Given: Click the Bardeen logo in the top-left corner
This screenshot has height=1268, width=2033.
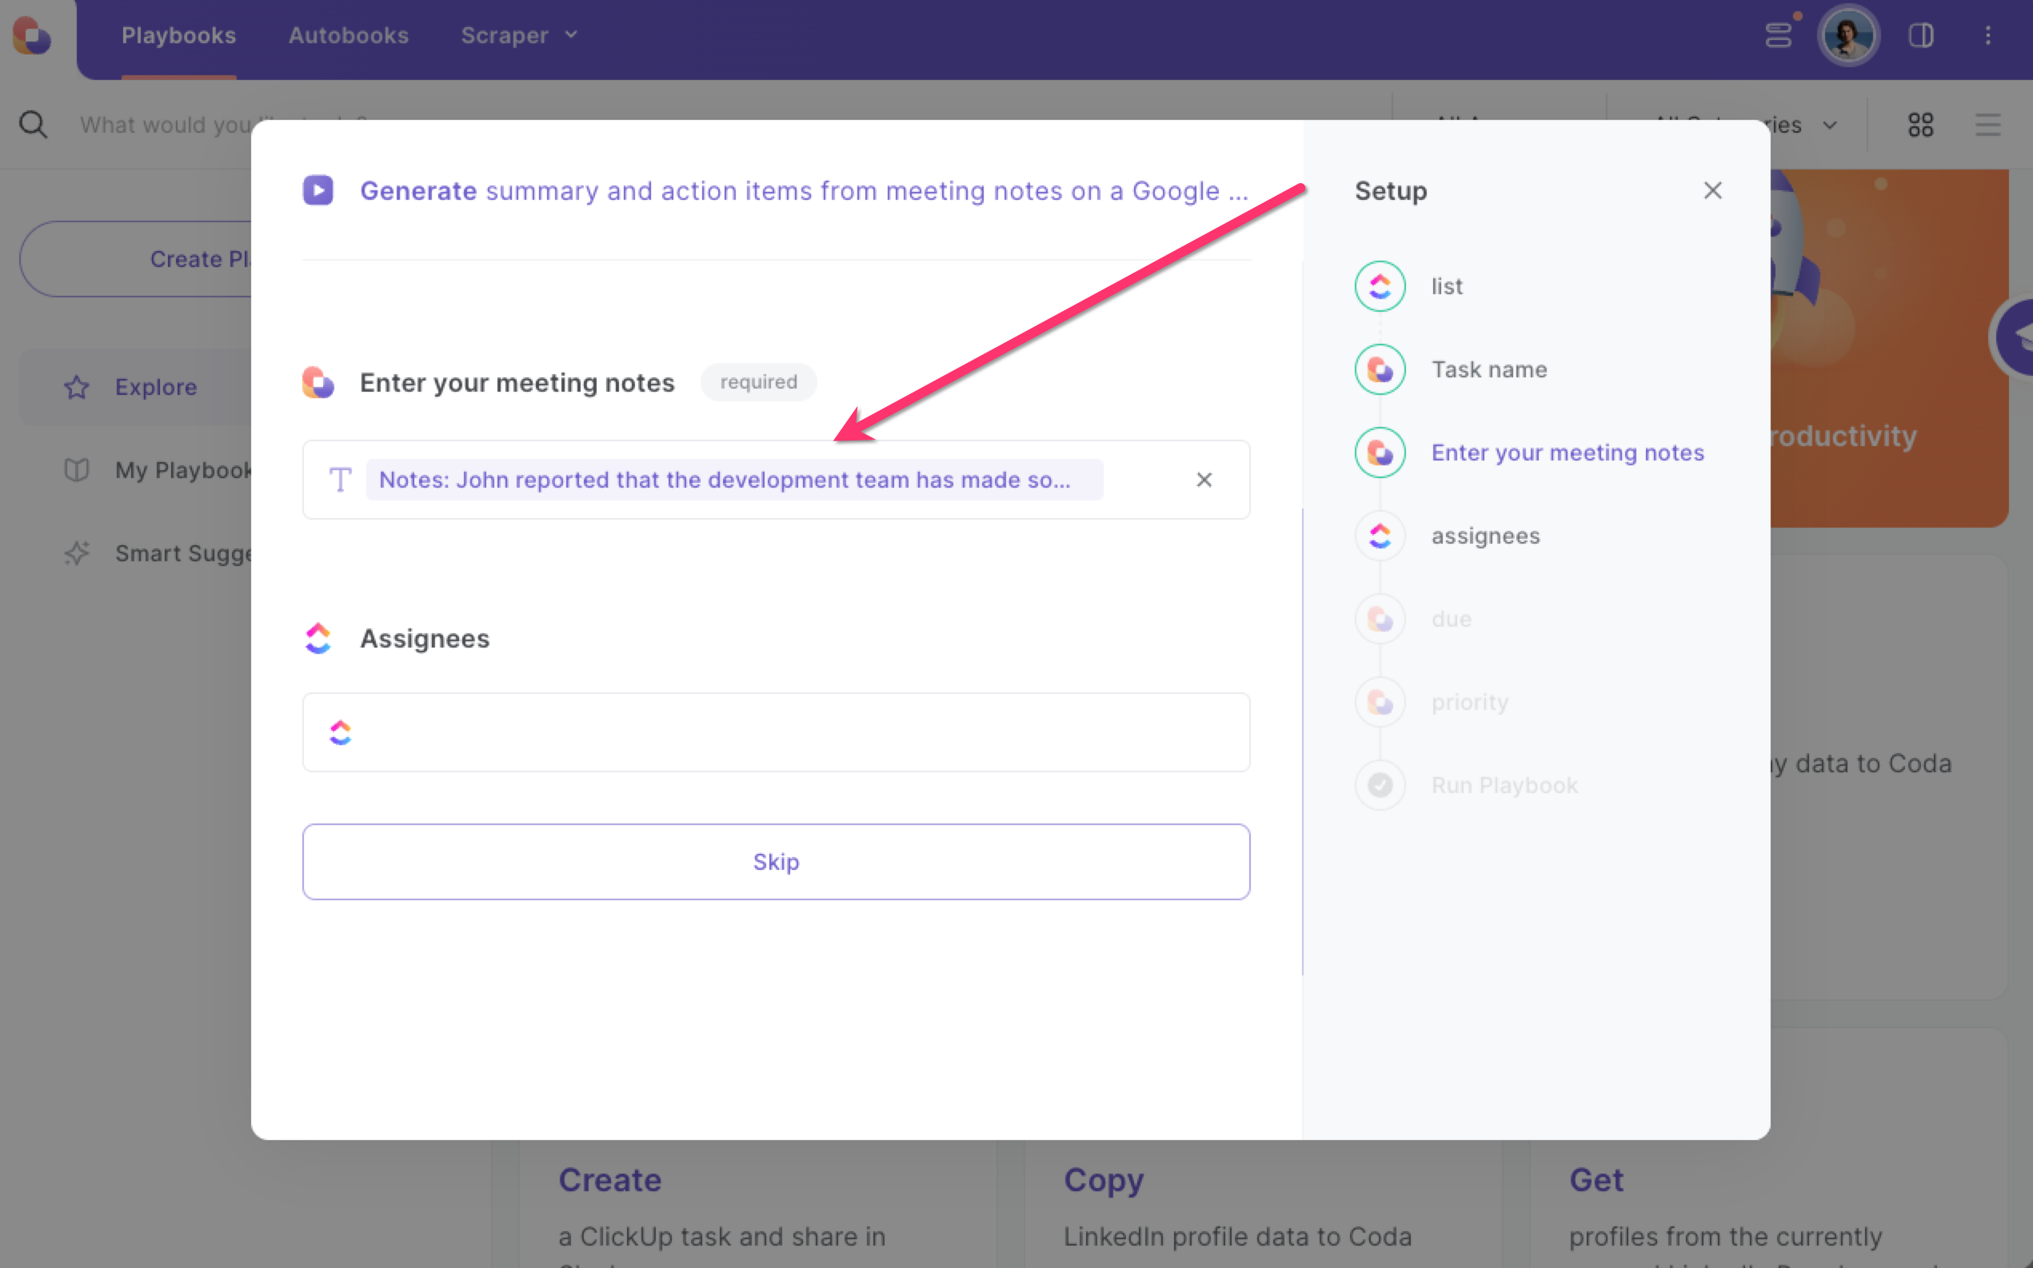Looking at the screenshot, I should point(32,35).
